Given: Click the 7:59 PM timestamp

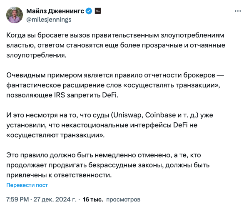Looking at the screenshot, I should coord(17,199).
